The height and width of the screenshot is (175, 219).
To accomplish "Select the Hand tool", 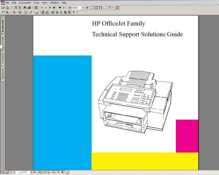I will pos(3,12).
